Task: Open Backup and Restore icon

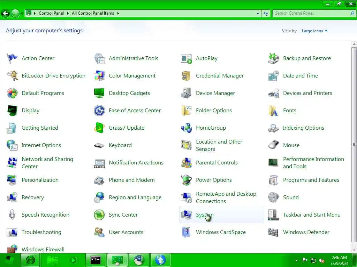Action: pos(273,58)
